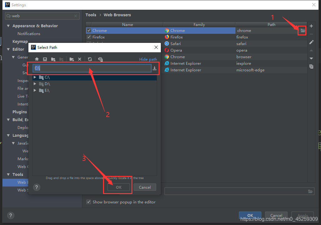Collapse the Build section arrow
Viewport: 321px width, 225px height.
[8, 120]
